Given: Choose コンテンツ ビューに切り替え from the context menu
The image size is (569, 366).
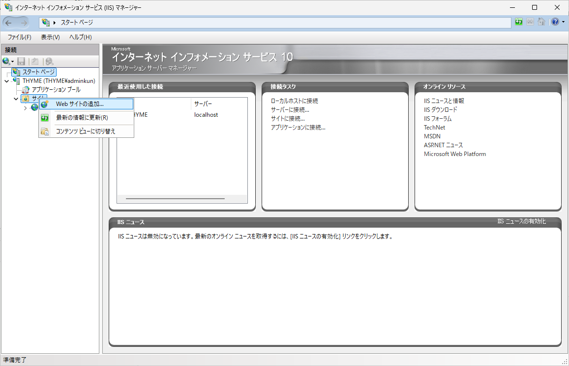Looking at the screenshot, I should click(87, 131).
